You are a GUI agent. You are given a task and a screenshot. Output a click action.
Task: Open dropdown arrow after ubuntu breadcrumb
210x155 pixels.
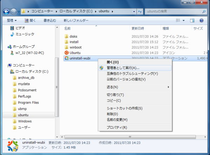pos(112,12)
